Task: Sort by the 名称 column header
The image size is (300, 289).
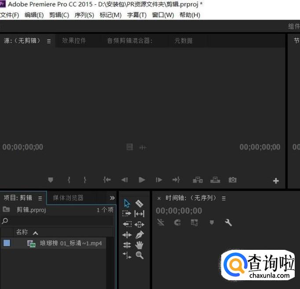Action: click(22, 232)
